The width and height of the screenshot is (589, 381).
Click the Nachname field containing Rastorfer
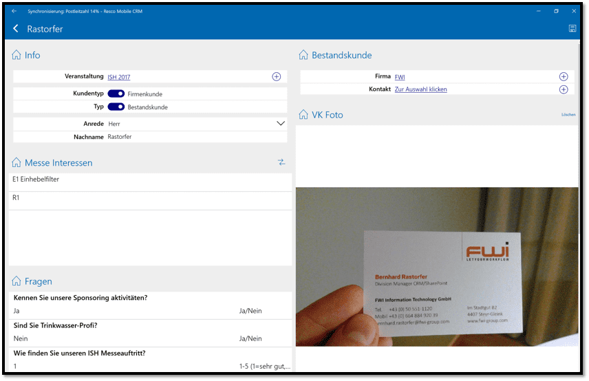point(150,137)
